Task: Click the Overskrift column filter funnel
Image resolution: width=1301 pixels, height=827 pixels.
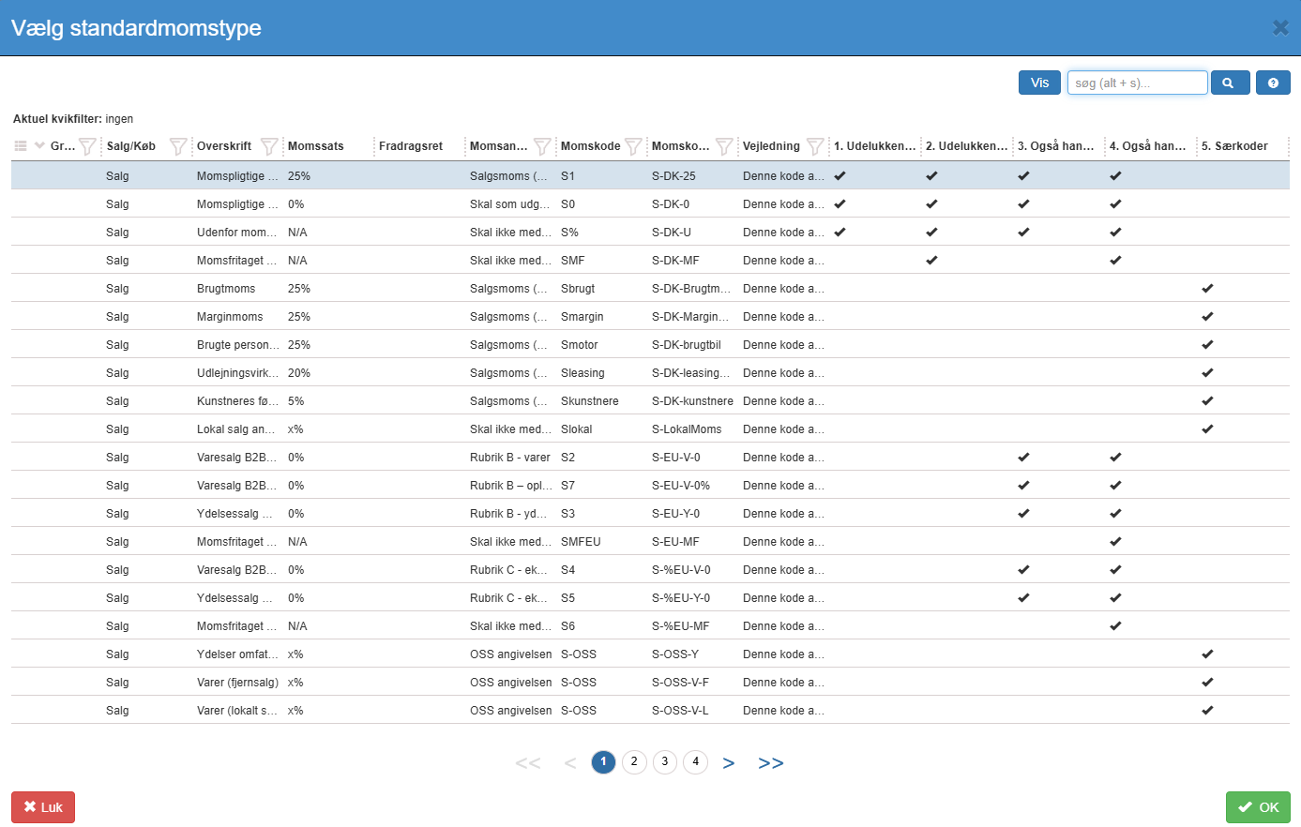Action: (269, 146)
